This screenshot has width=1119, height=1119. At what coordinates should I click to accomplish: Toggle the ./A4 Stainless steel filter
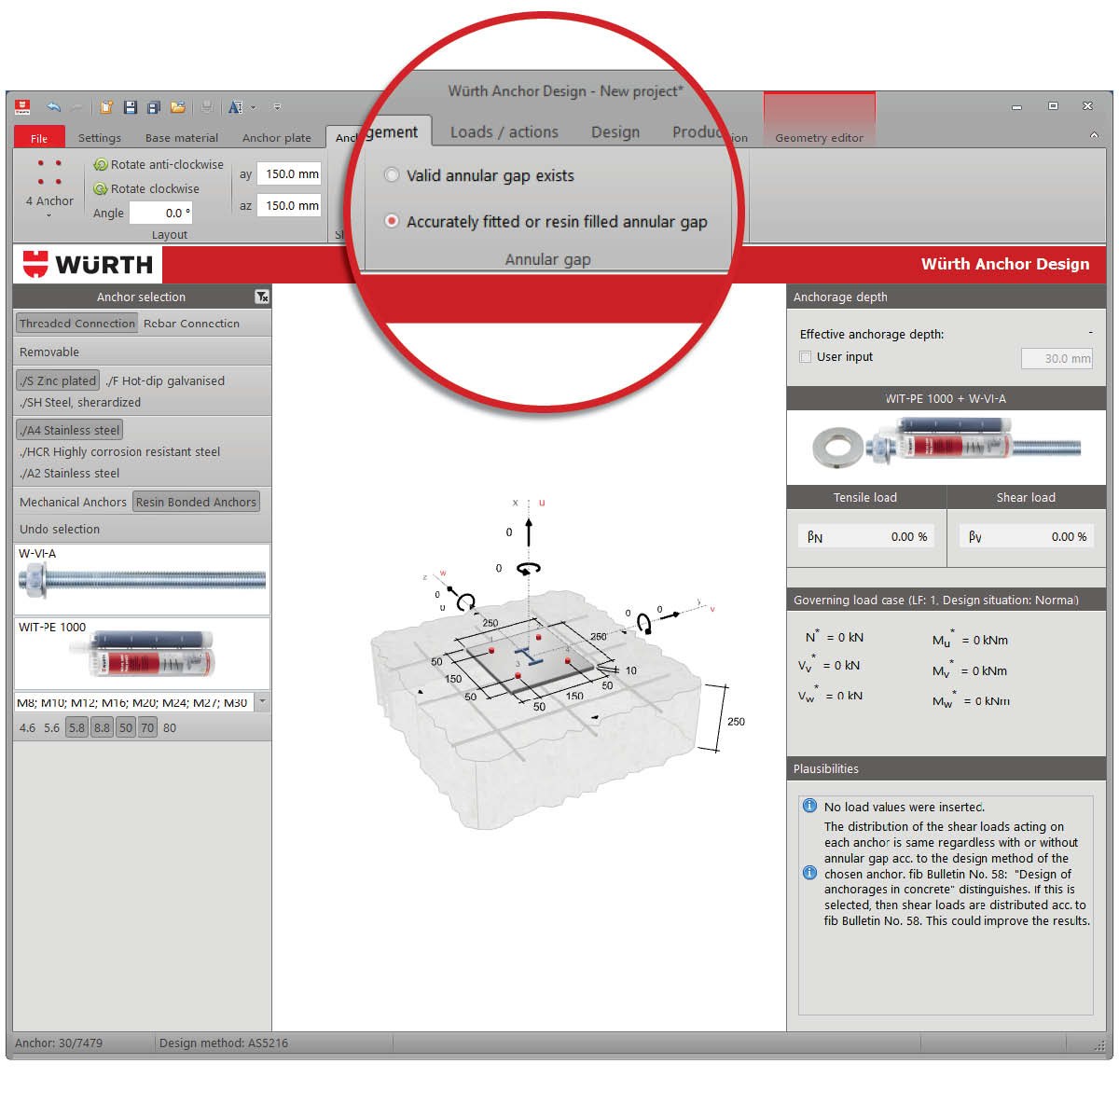70,430
